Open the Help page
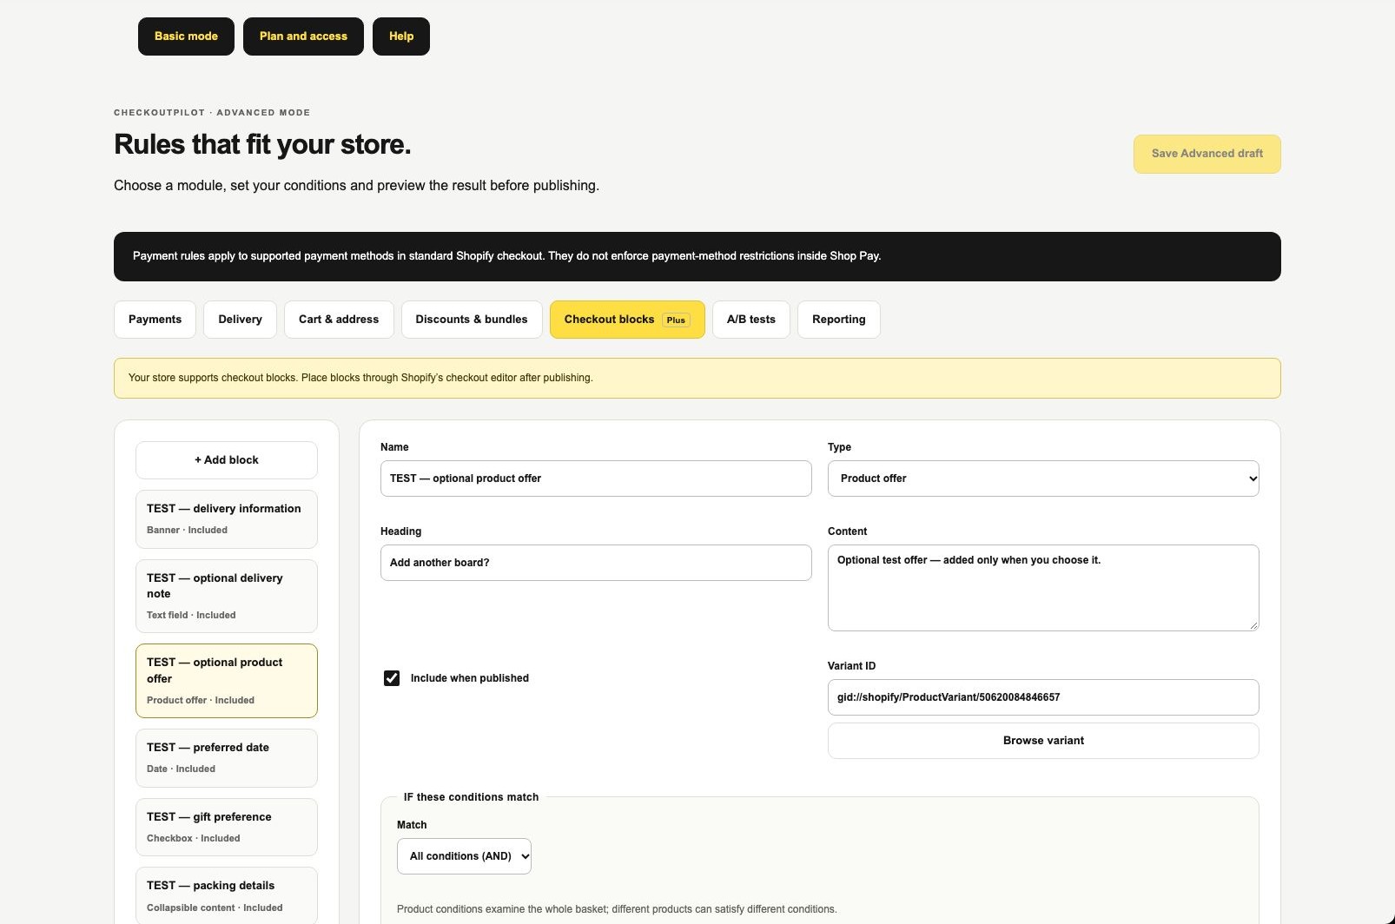Screen dimensions: 1395x924 (401, 36)
